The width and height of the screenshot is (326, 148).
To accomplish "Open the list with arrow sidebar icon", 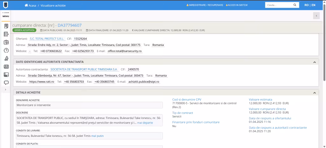I will (6, 34).
